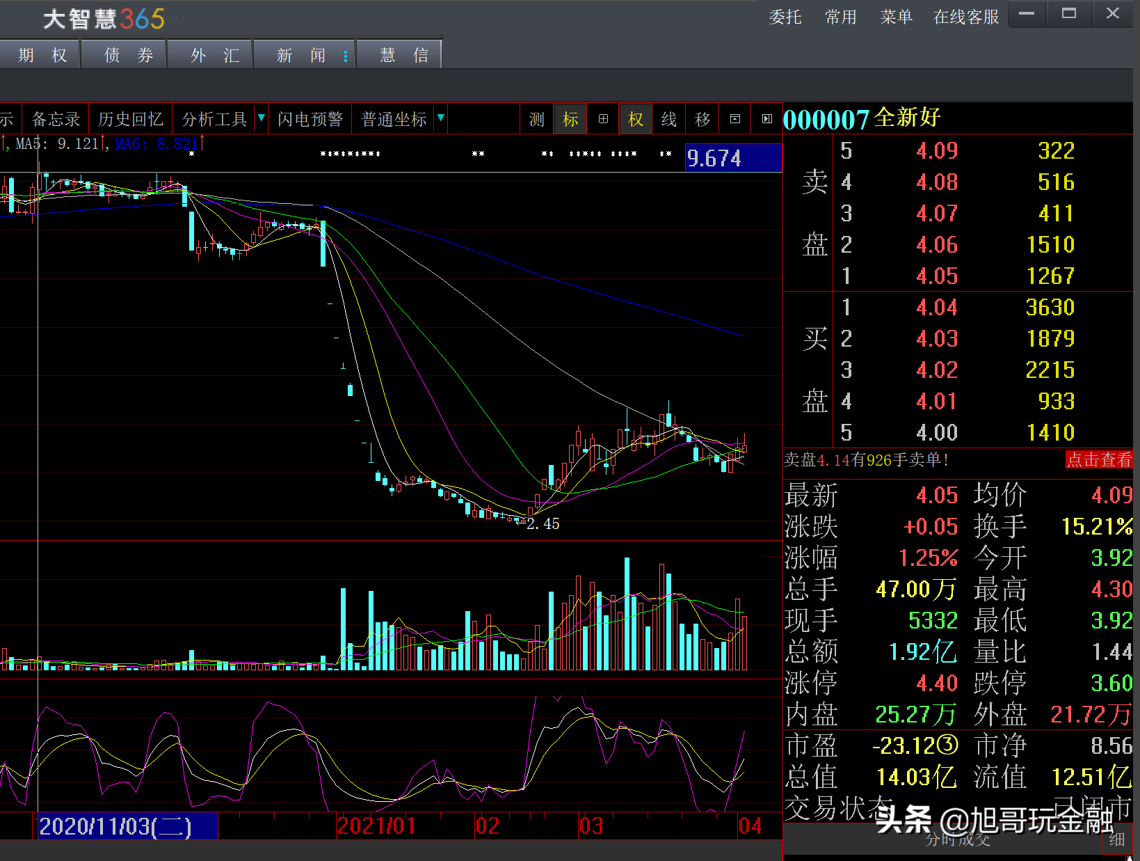Image resolution: width=1140 pixels, height=861 pixels.
Task: Click the 04 month timeline marker
Action: coord(750,826)
